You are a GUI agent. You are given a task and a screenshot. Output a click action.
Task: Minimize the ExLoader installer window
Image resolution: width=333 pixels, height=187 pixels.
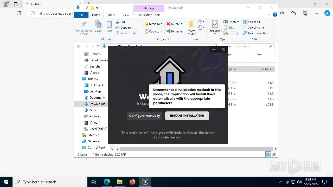coord(214,49)
